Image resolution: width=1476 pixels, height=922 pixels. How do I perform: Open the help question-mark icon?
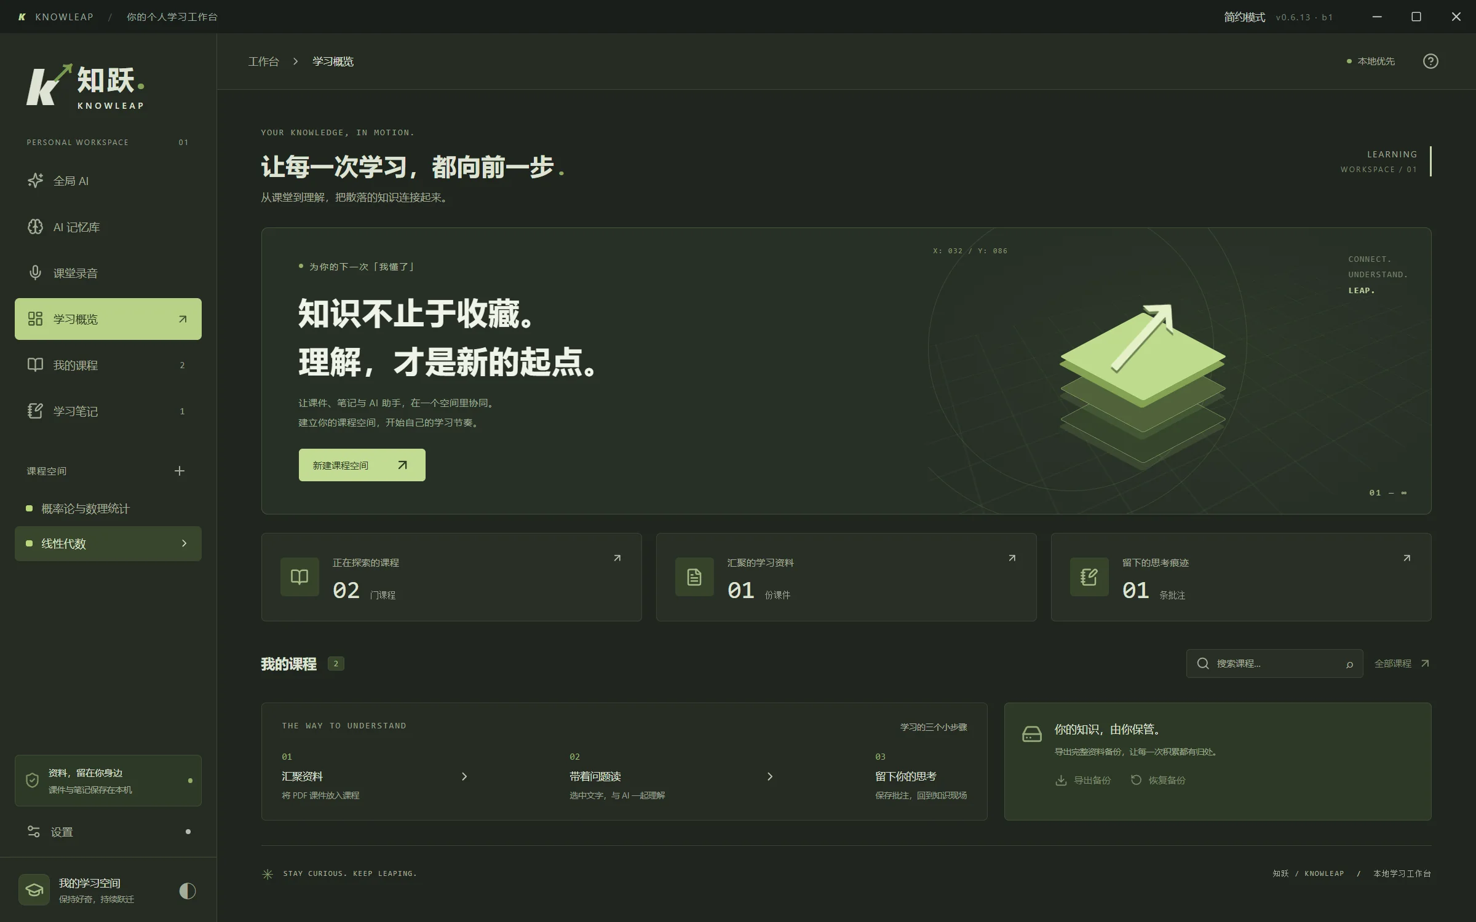1430,61
